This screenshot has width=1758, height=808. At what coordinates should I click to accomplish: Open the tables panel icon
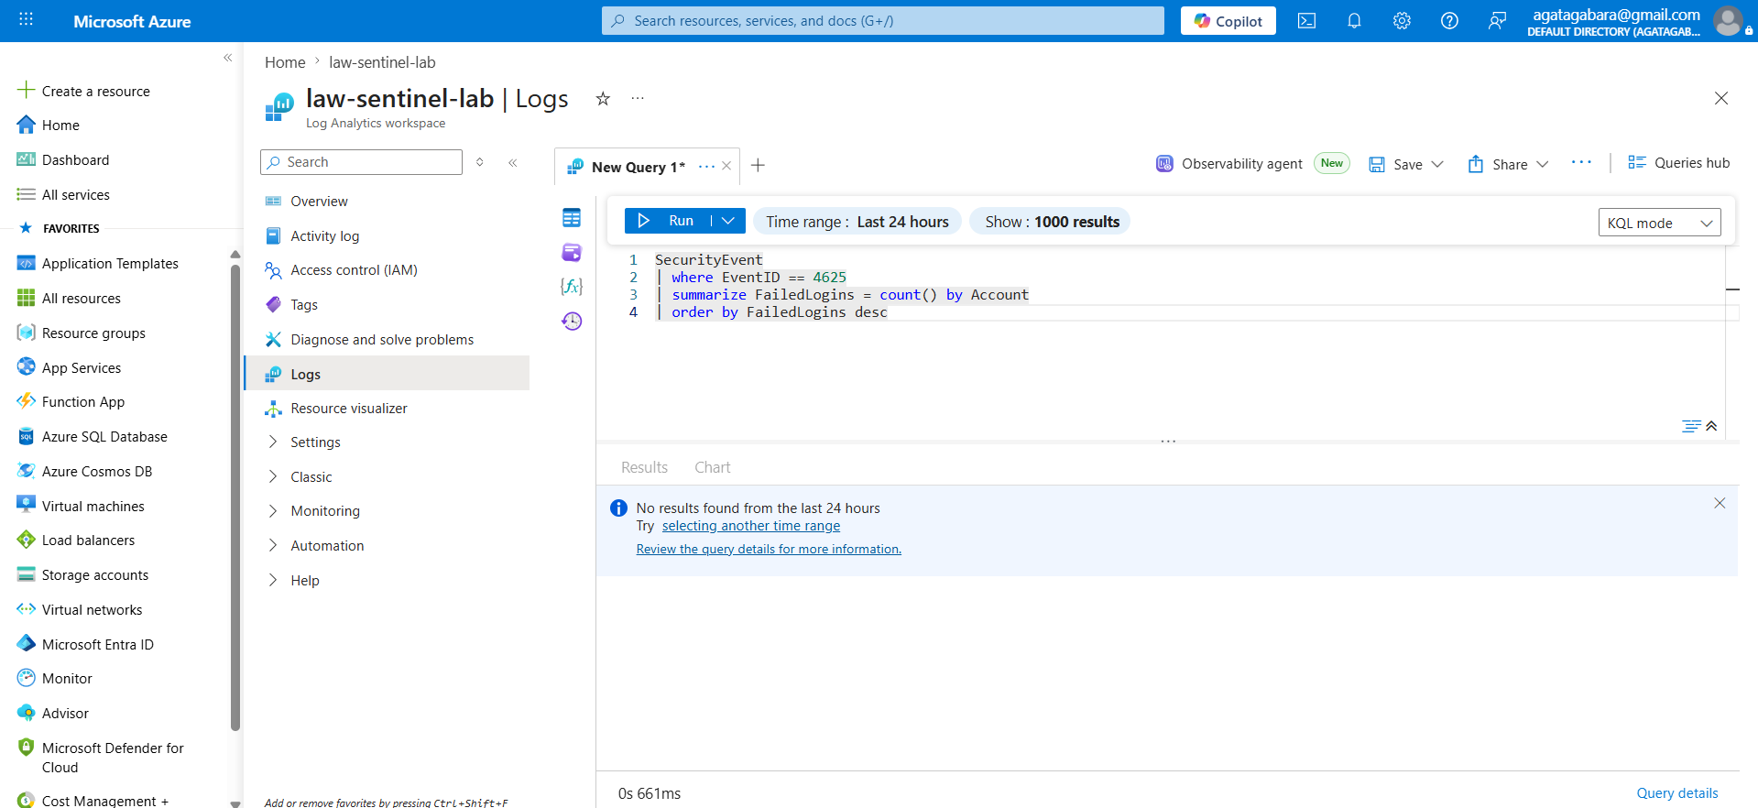click(x=572, y=218)
